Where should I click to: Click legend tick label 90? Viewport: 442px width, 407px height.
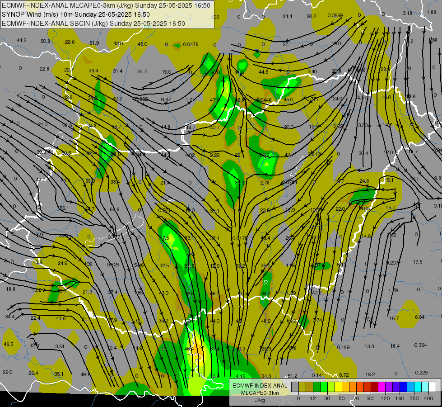pos(370,398)
